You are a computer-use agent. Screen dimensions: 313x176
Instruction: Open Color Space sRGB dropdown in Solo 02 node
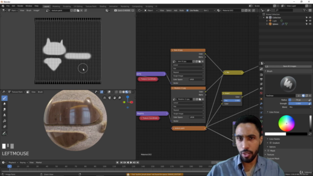pyautogui.click(x=196, y=79)
